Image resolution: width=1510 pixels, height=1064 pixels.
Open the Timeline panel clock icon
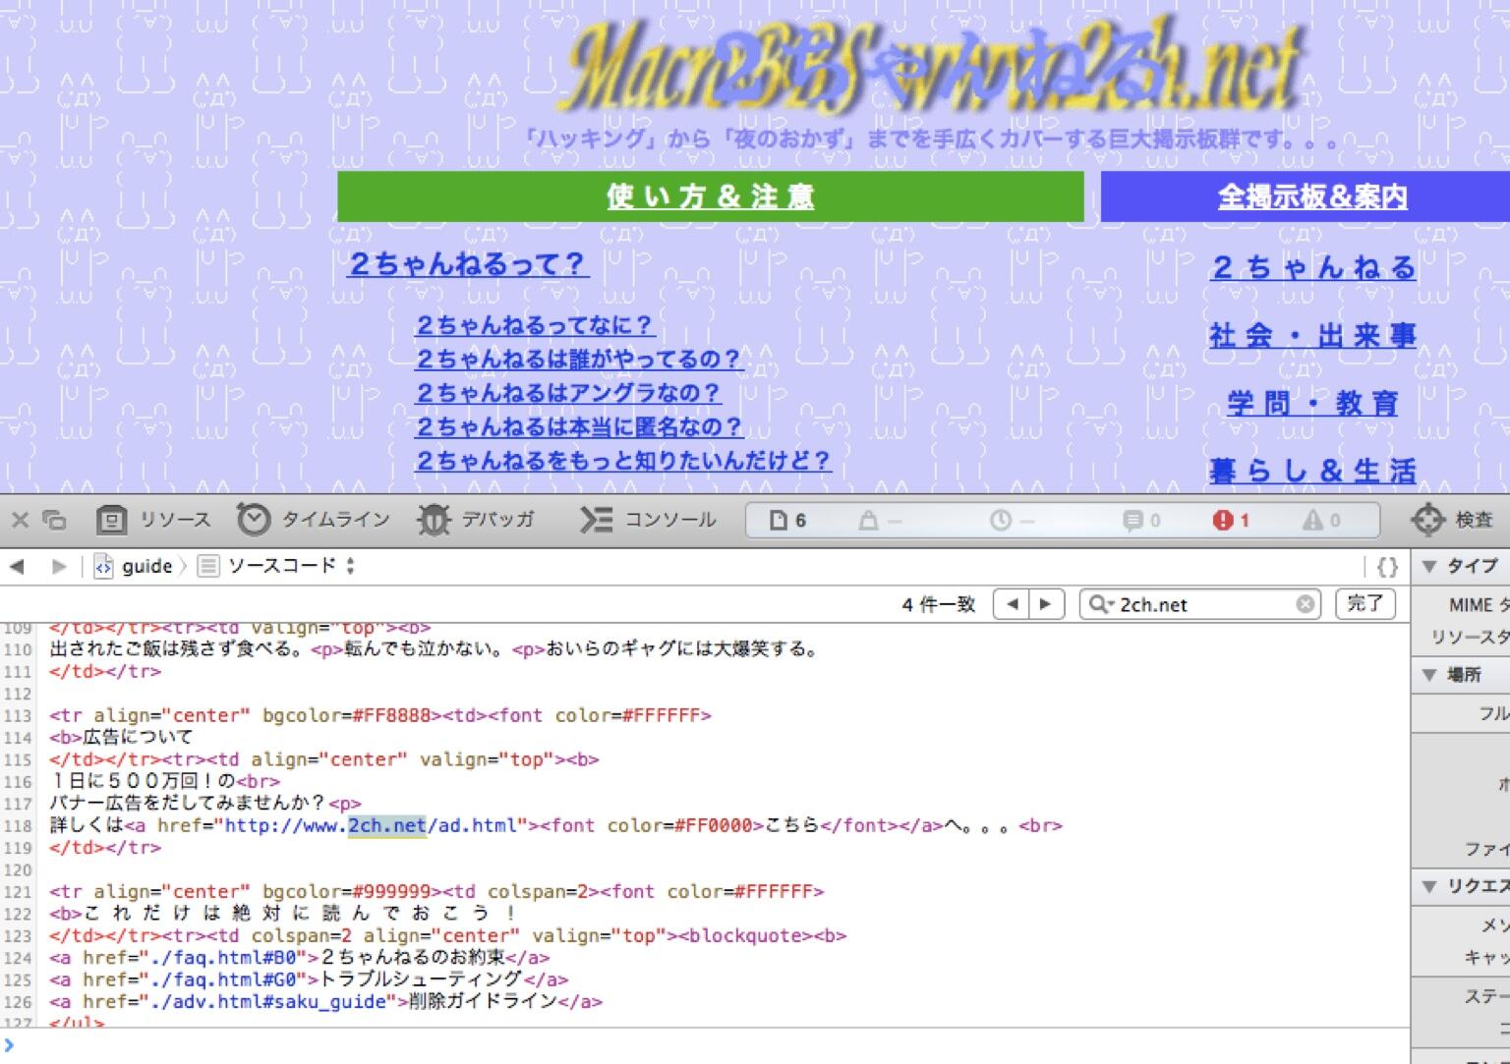253,520
